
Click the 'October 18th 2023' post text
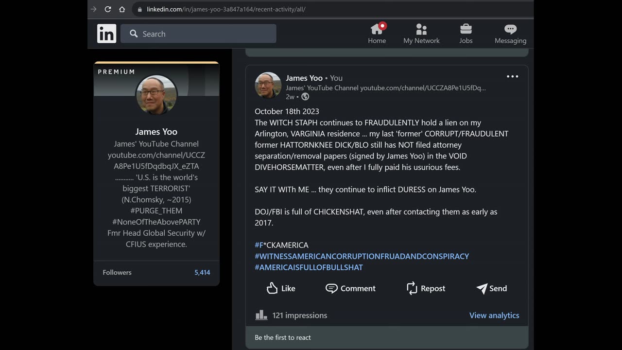pyautogui.click(x=287, y=111)
